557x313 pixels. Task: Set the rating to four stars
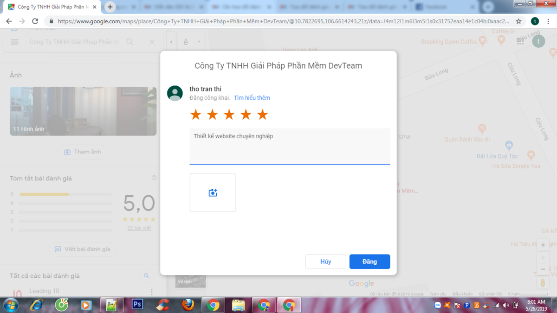click(x=246, y=115)
